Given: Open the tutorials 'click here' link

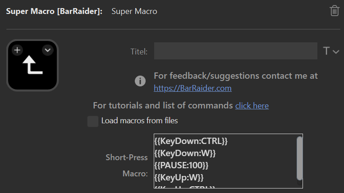Looking at the screenshot, I should click(x=252, y=106).
